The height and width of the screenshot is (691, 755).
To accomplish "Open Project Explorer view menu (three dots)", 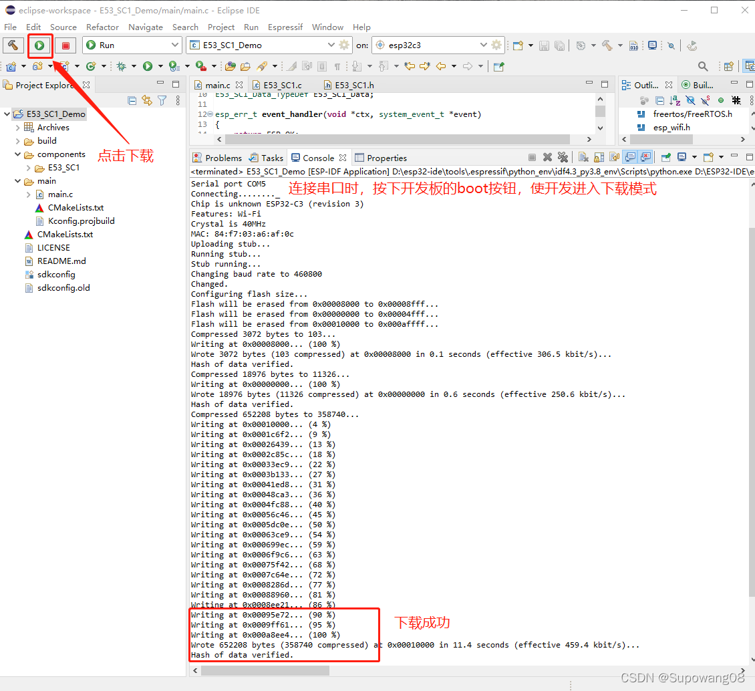I will click(178, 100).
